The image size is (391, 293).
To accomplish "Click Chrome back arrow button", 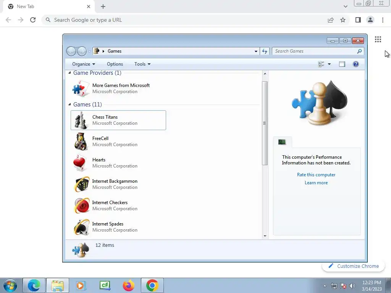I will [x=8, y=20].
